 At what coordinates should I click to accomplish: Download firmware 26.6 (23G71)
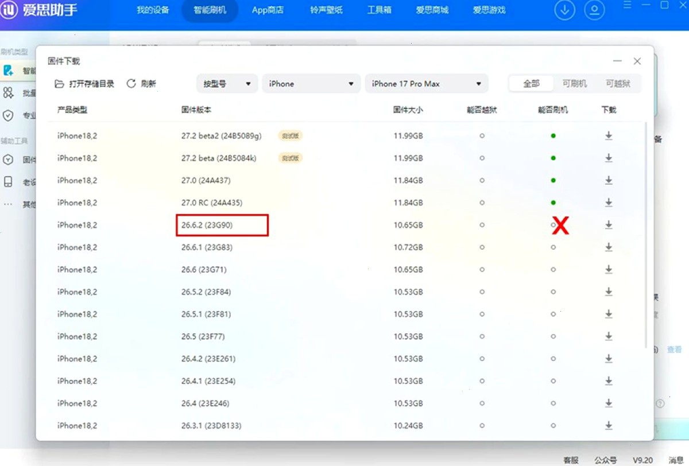(609, 269)
